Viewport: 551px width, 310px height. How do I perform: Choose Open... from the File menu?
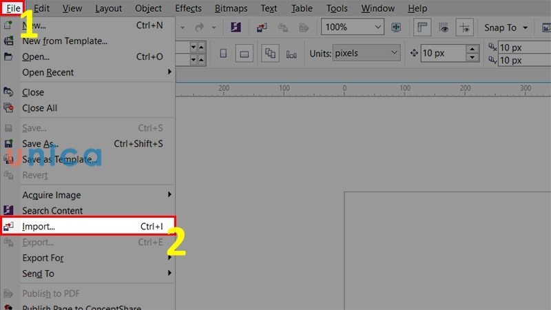(88, 56)
